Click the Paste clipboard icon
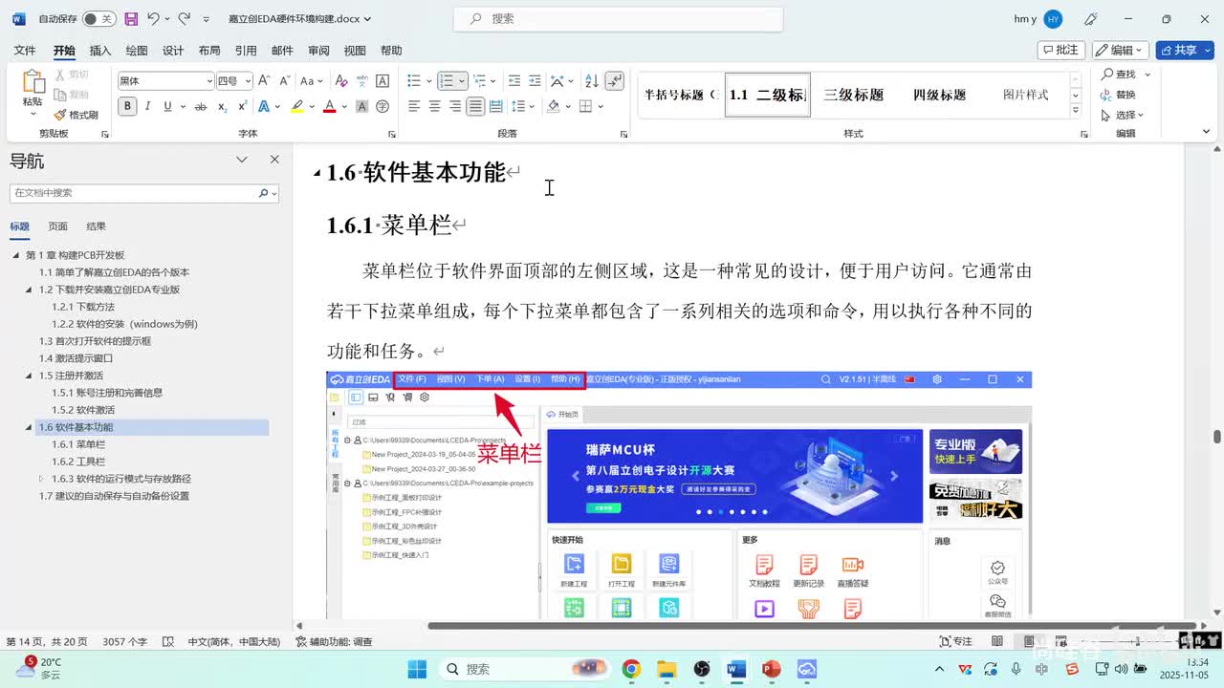This screenshot has width=1224, height=688. 33,82
